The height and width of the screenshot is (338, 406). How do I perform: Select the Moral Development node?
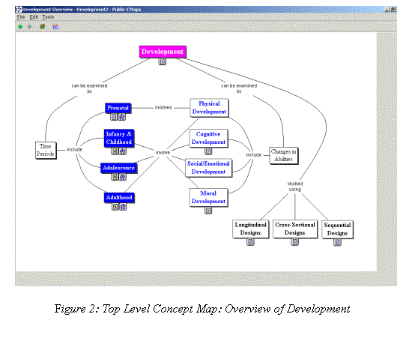208,197
